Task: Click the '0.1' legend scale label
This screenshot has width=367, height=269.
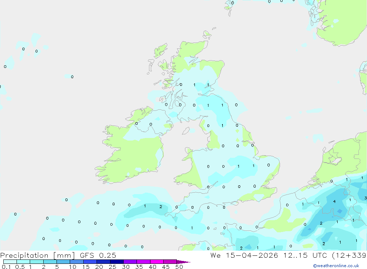Action: pyautogui.click(x=6, y=267)
